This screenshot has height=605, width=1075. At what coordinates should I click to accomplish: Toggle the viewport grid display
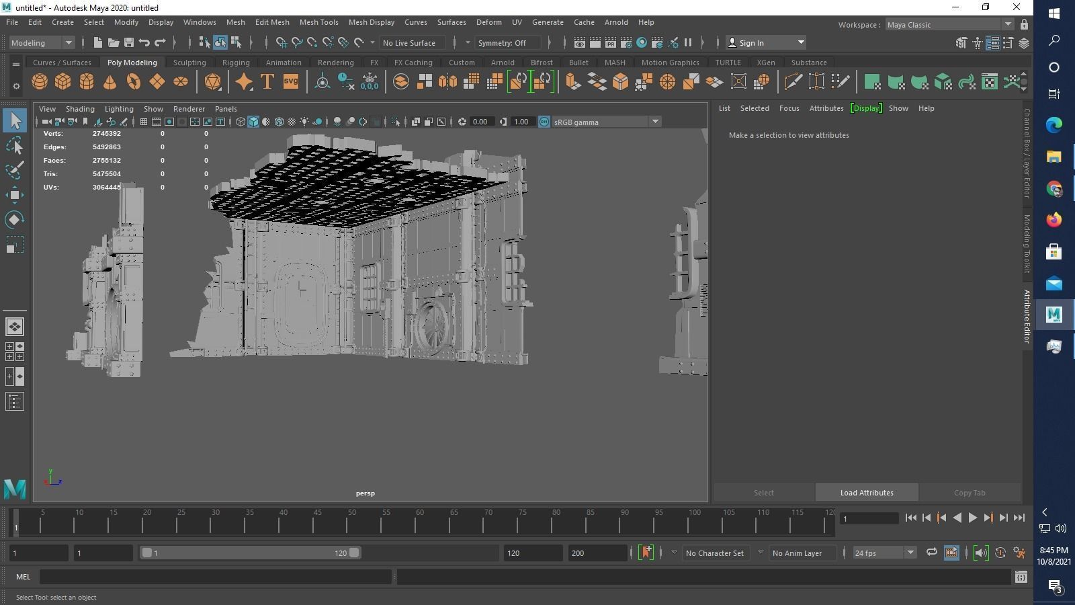pos(143,122)
